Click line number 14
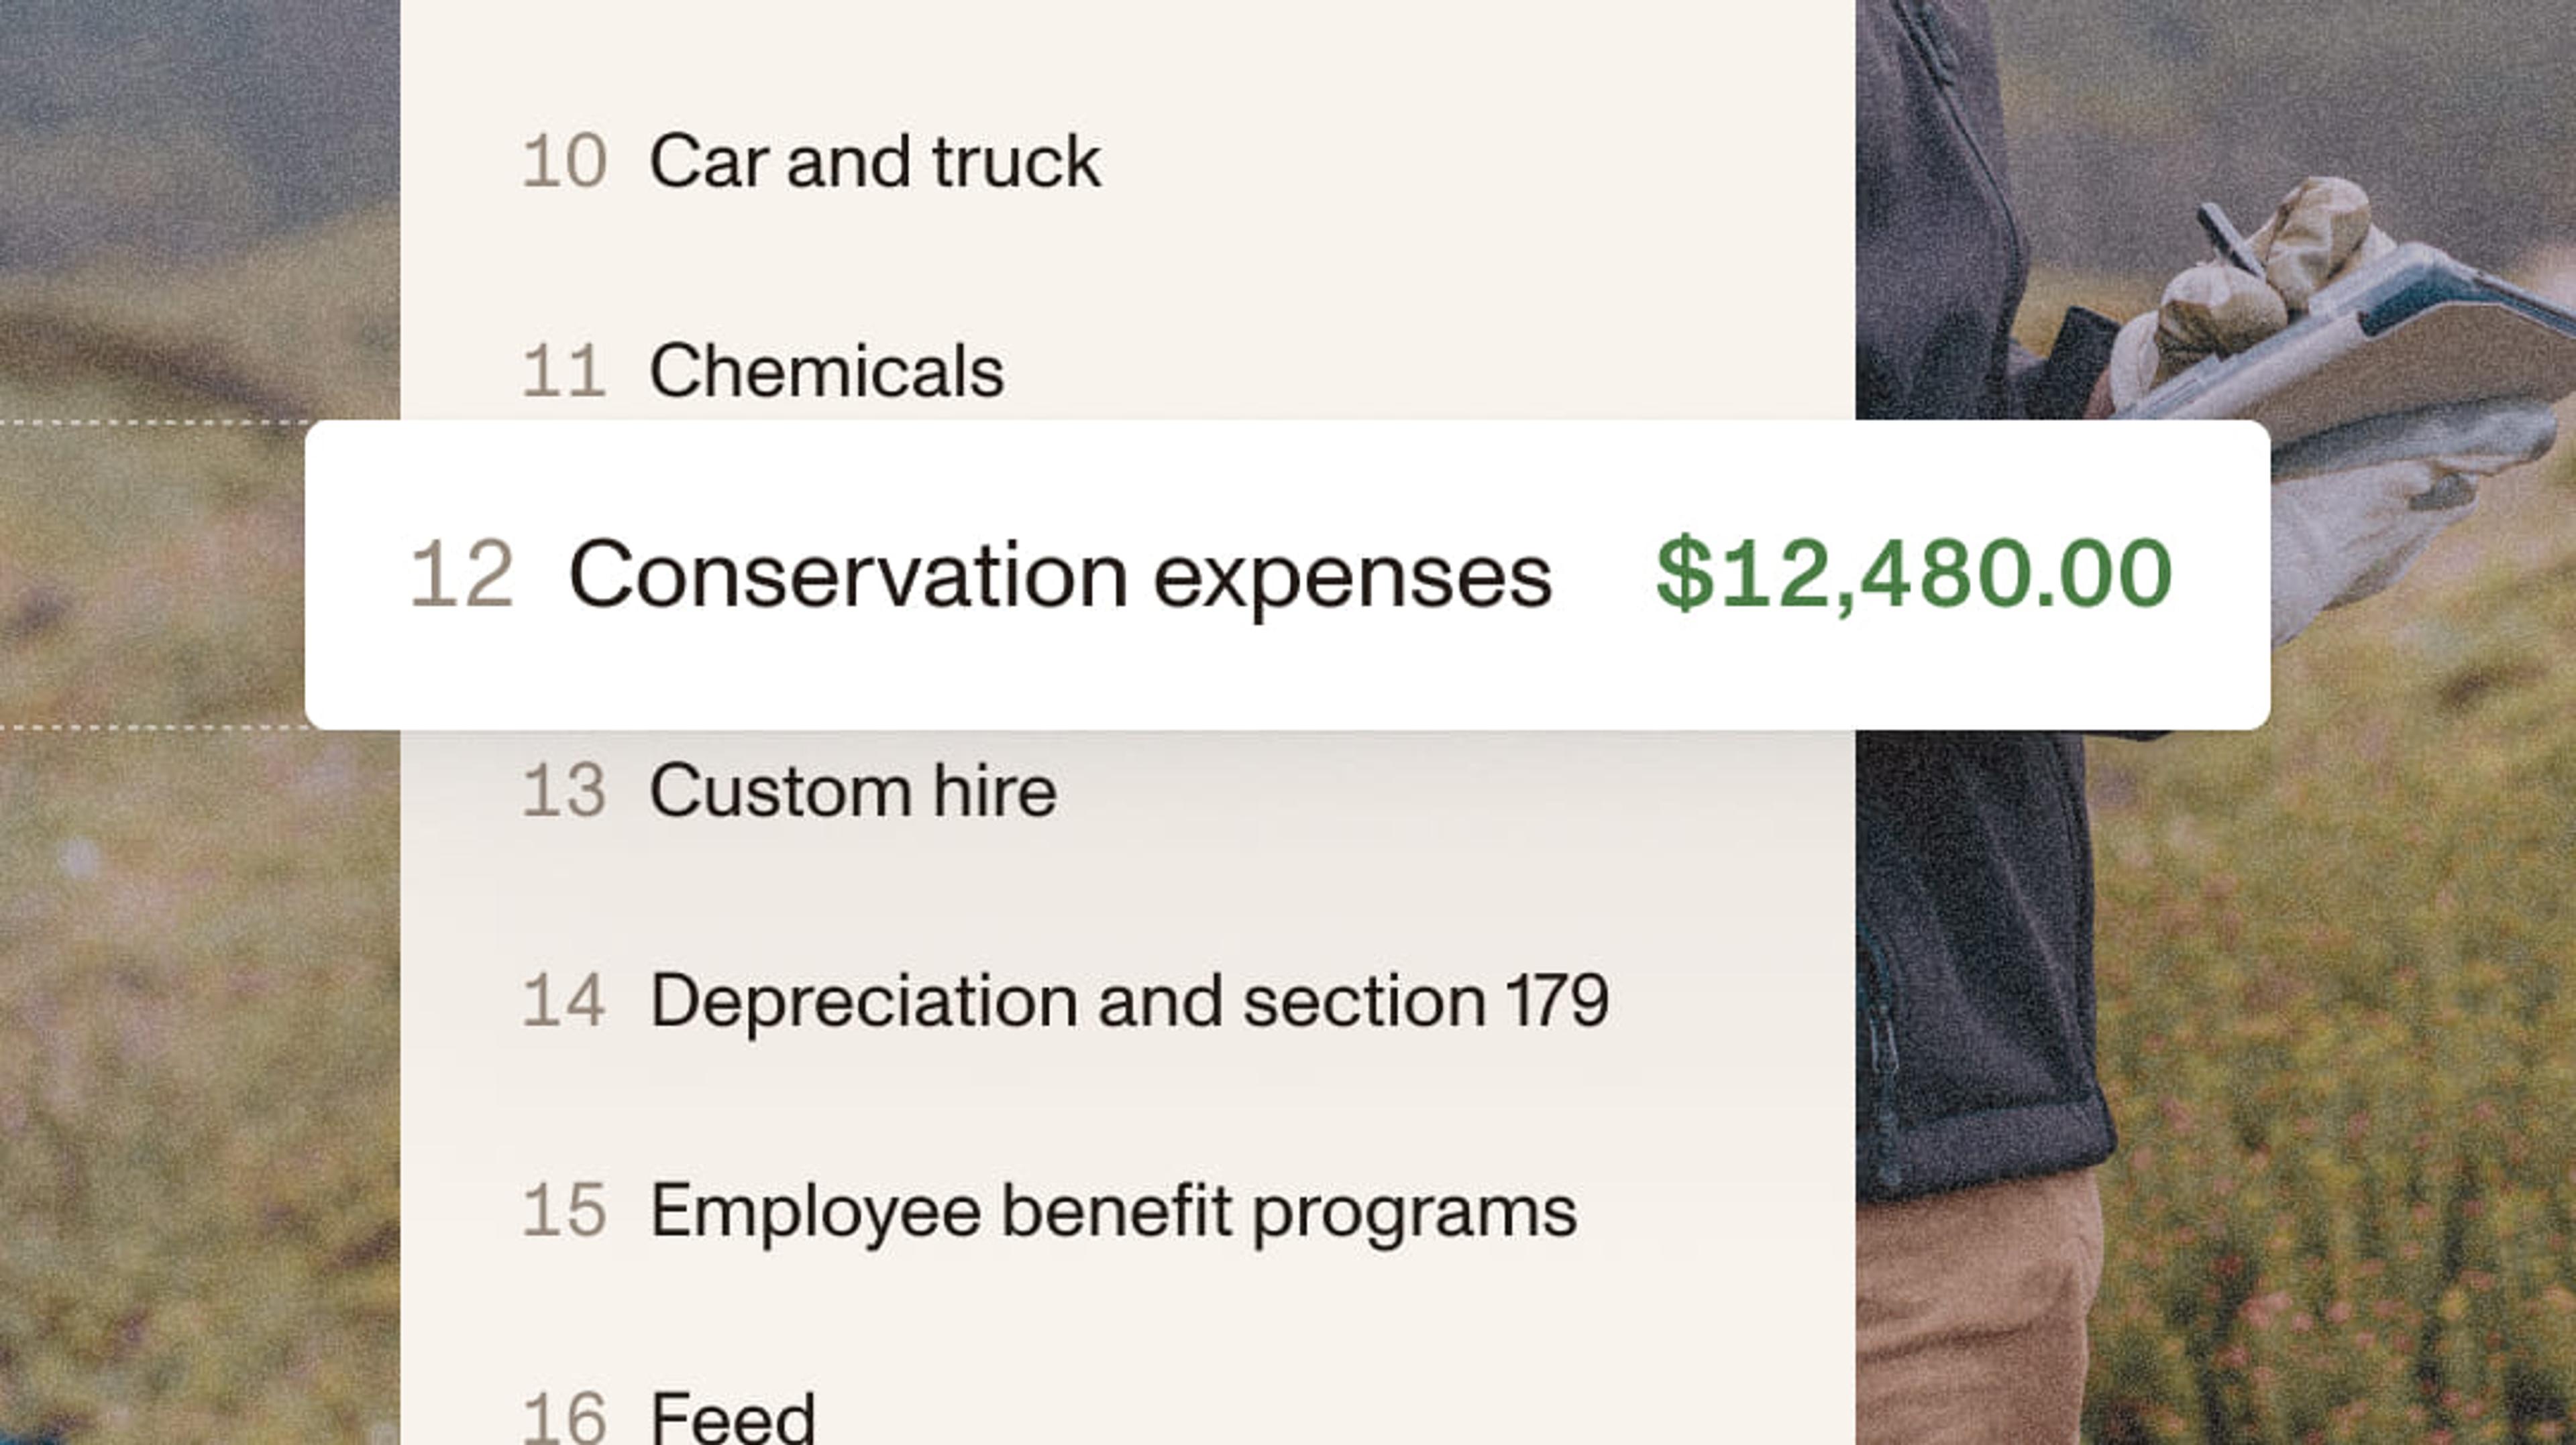 tap(564, 1000)
